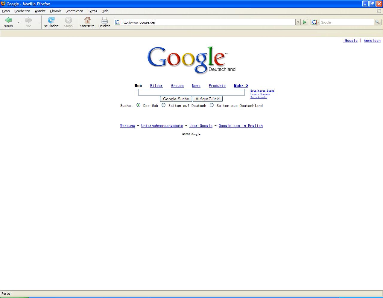The width and height of the screenshot is (383, 298).
Task: Open the News link
Action: pos(196,86)
